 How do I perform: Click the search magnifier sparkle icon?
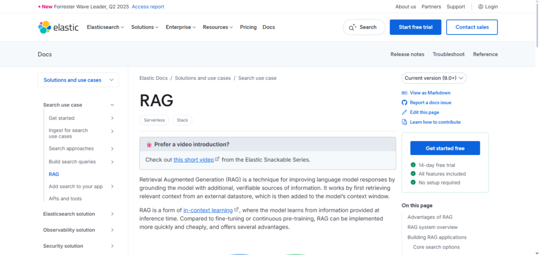[x=352, y=27]
